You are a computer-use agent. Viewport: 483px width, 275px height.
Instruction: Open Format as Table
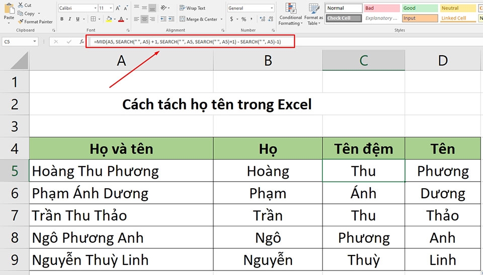[313, 14]
